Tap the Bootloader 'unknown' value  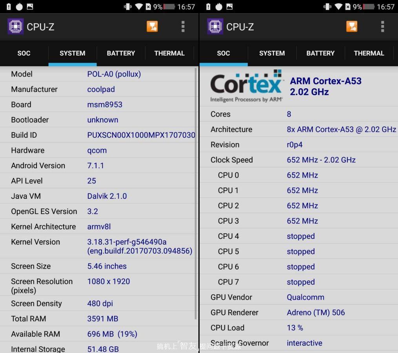tap(103, 120)
